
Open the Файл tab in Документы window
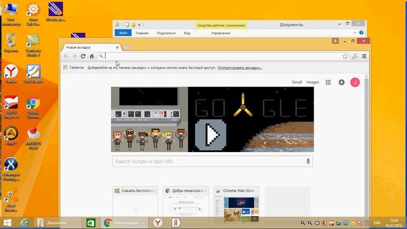[123, 33]
